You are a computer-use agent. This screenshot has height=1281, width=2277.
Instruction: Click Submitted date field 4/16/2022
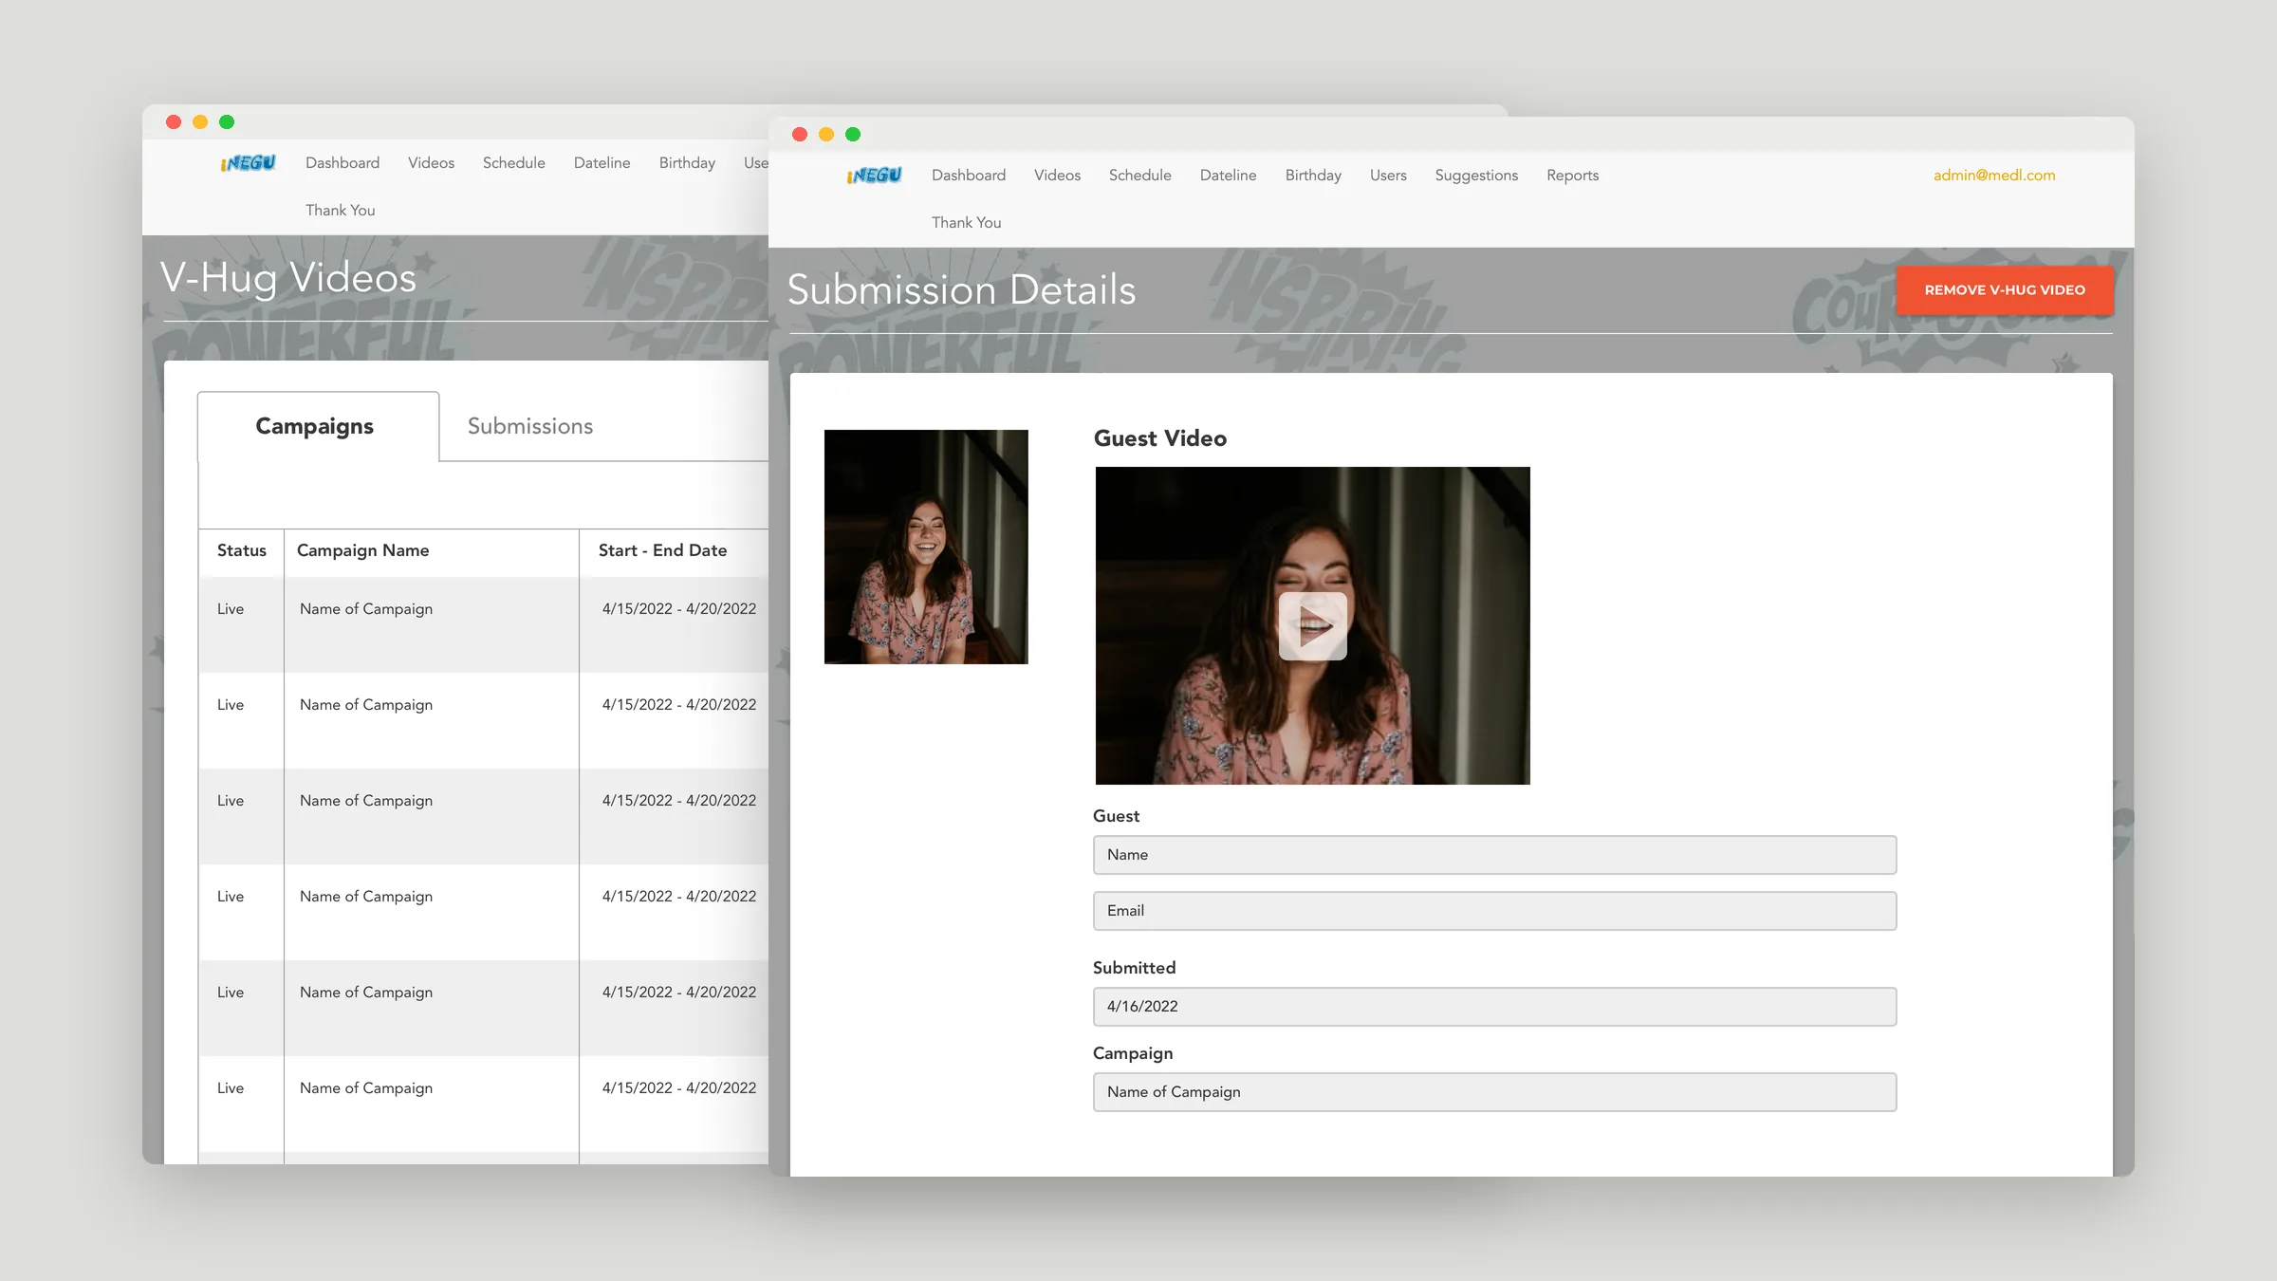[1494, 1007]
